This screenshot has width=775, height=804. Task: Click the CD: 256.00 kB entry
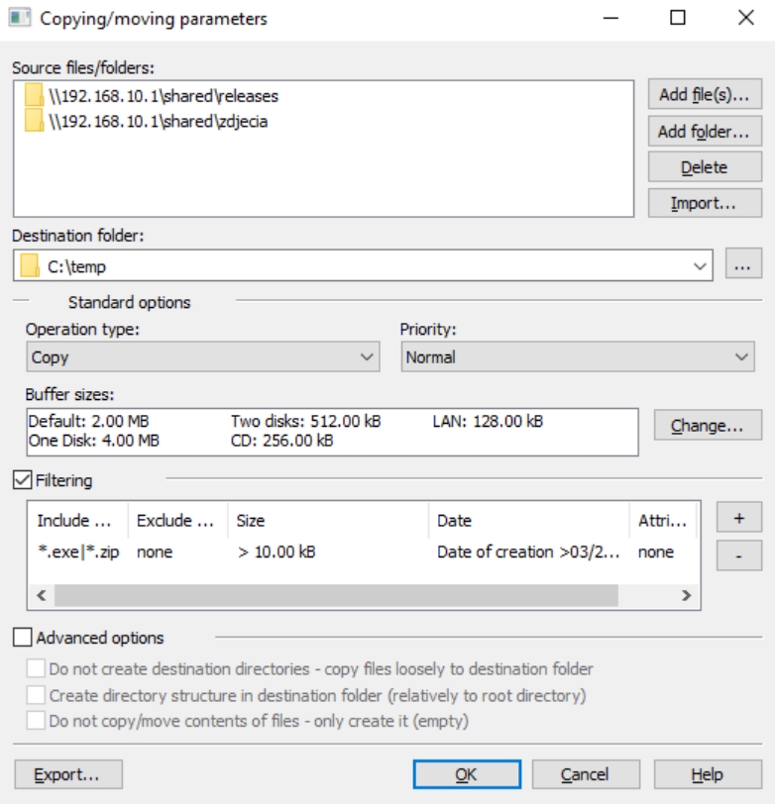tap(281, 441)
